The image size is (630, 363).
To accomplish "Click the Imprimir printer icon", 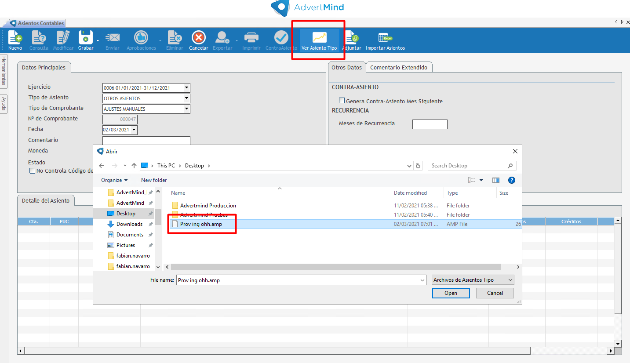I will click(251, 38).
